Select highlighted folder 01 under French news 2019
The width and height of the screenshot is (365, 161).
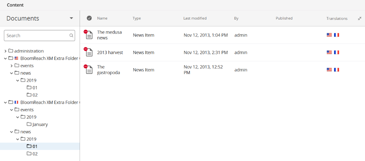pyautogui.click(x=35, y=146)
